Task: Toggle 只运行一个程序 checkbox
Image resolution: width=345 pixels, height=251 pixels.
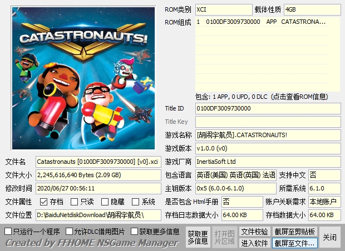Action: tap(8, 231)
